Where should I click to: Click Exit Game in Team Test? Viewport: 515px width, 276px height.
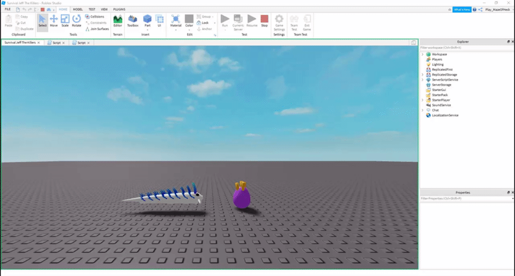[x=307, y=22]
